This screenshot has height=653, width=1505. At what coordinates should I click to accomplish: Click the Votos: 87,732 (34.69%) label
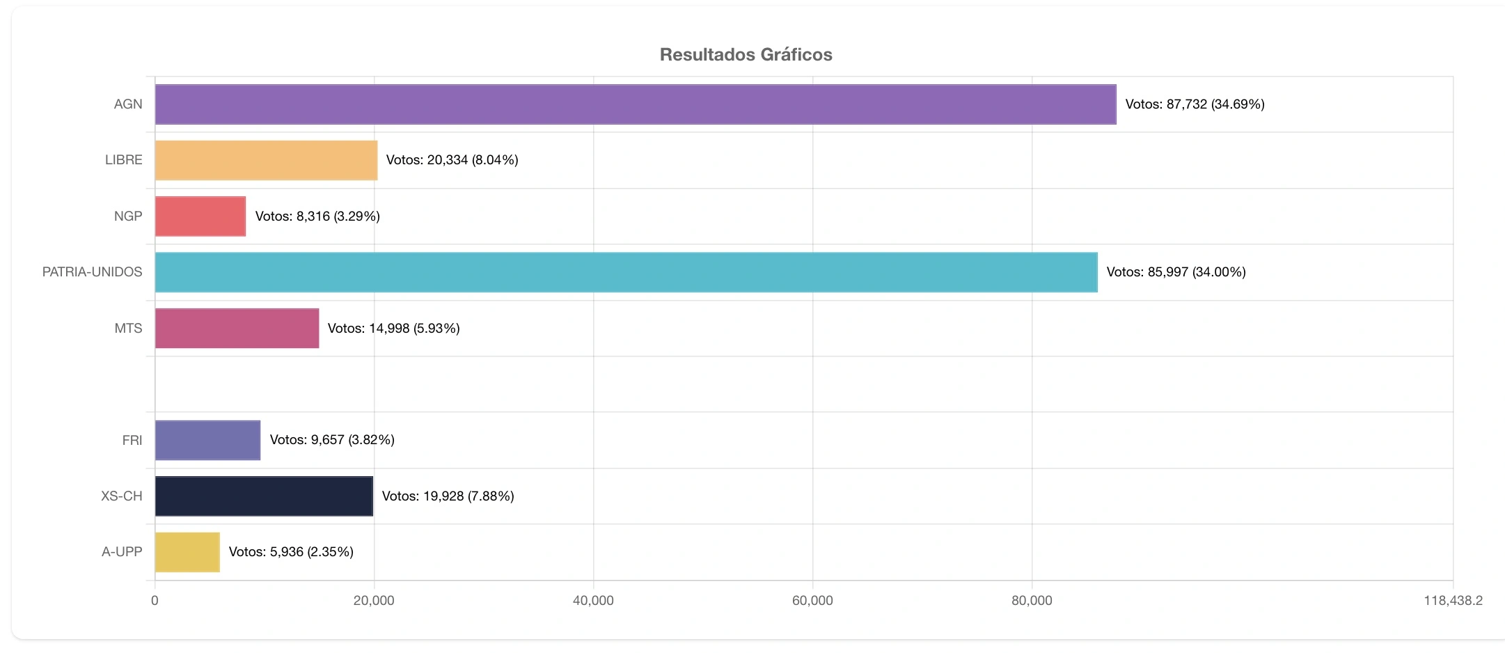point(1195,104)
